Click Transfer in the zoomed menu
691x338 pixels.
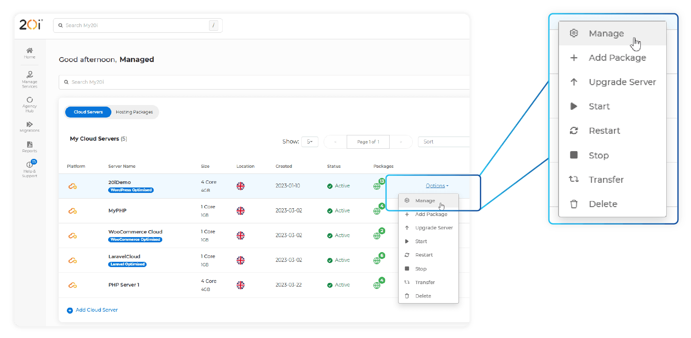(612, 180)
